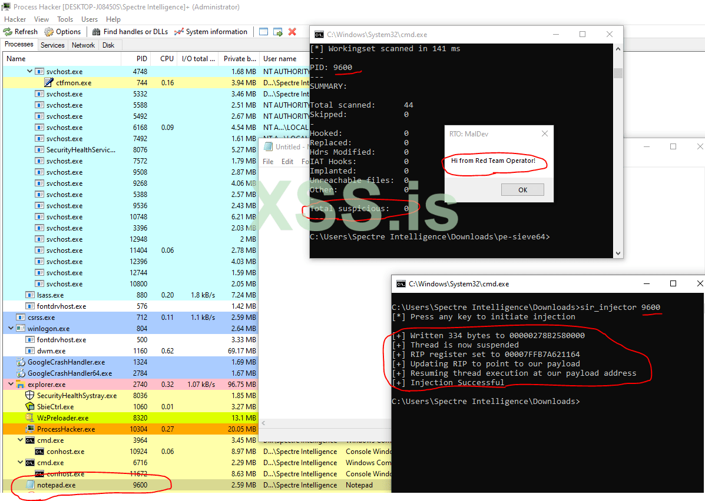Sort by the PID column header
The image size is (705, 501).
135,59
